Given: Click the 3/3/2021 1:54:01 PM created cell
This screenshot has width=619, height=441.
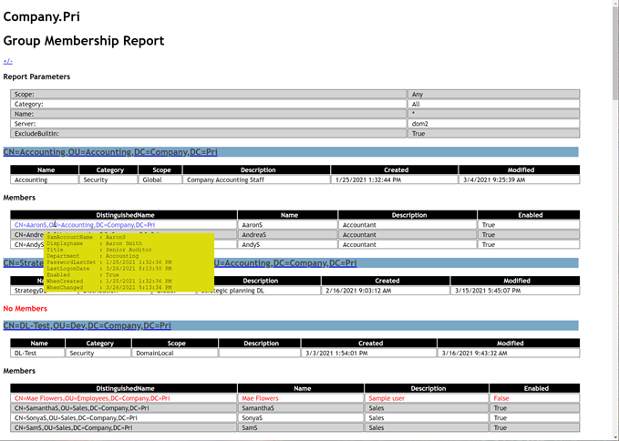Looking at the screenshot, I should [368, 353].
